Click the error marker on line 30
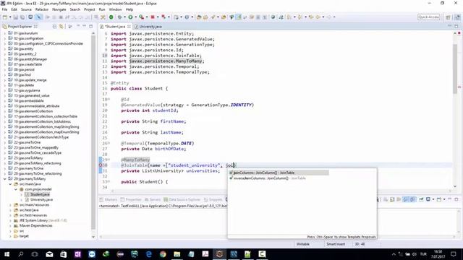 pos(101,165)
